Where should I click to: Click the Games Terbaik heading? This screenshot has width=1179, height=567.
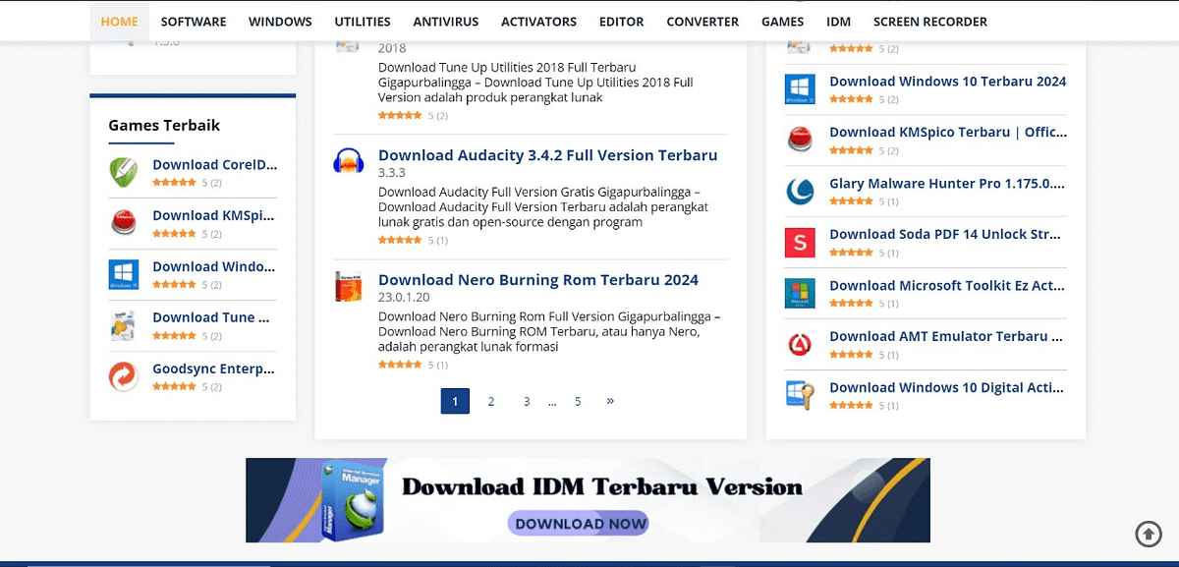[164, 125]
